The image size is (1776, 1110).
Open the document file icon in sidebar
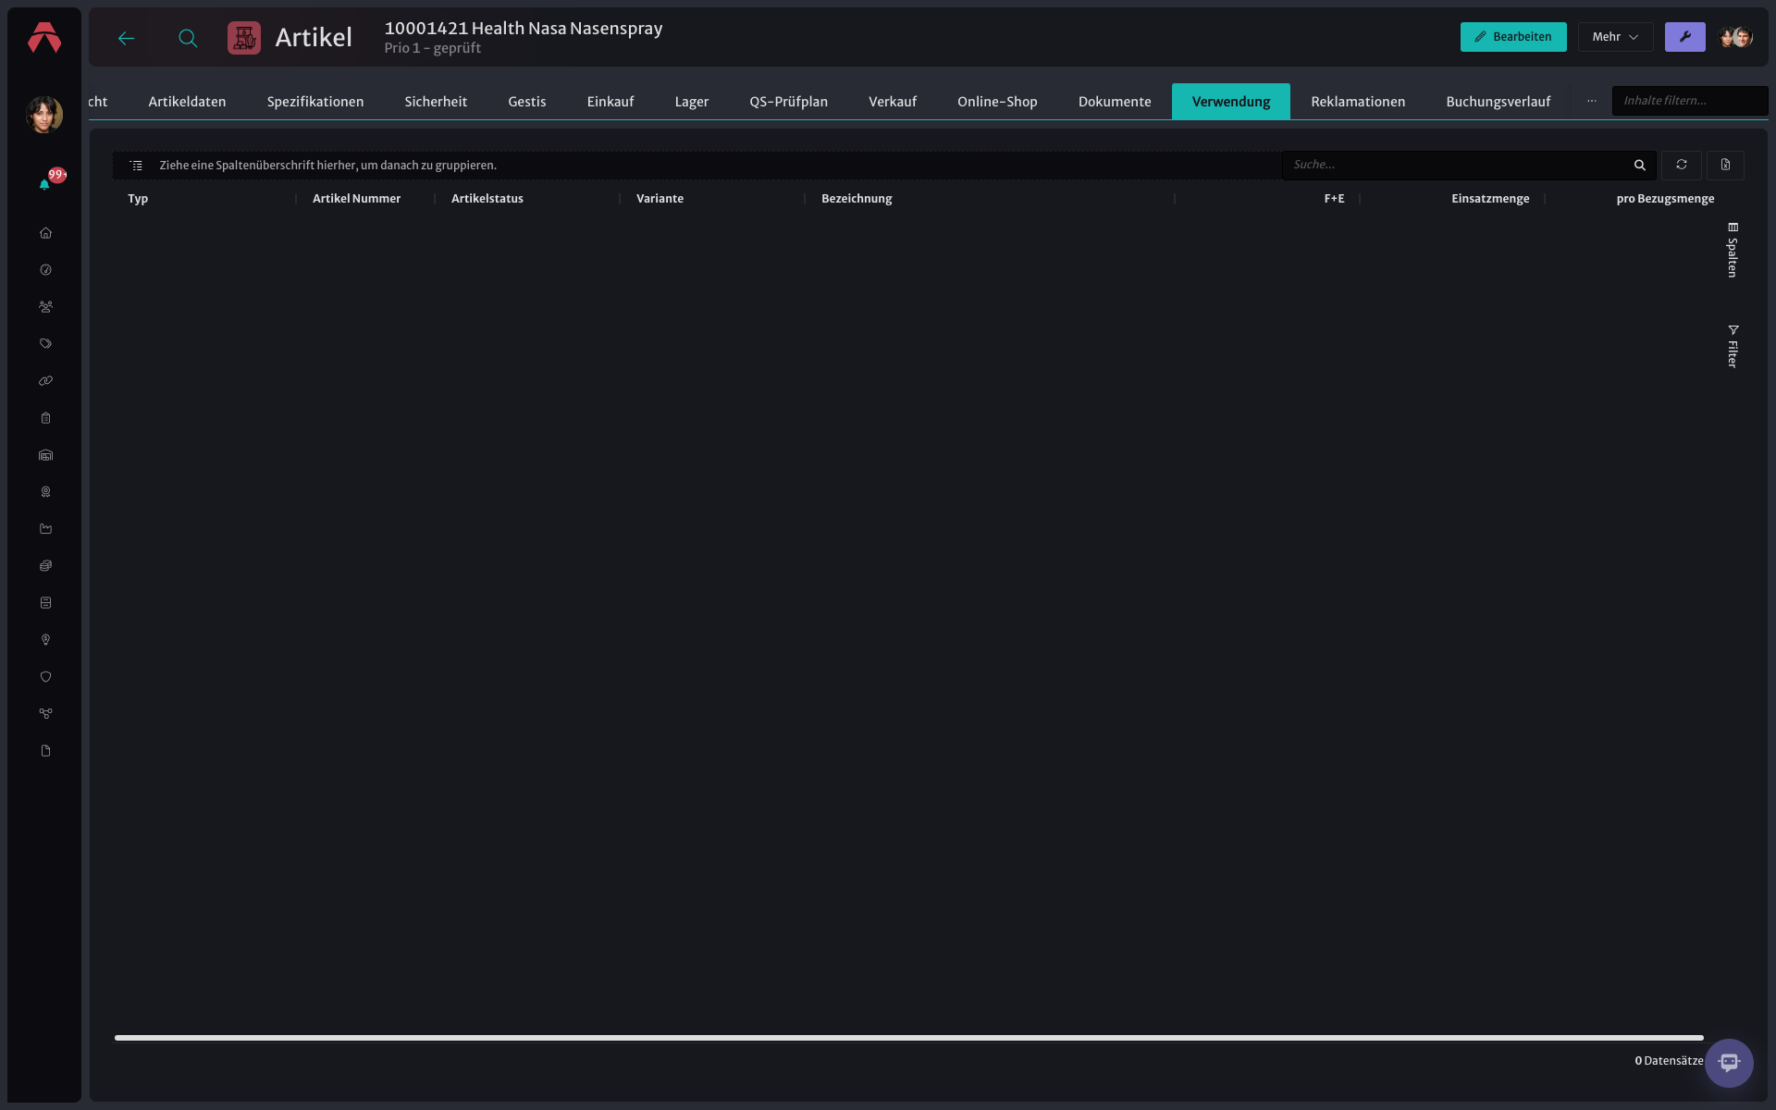click(x=45, y=751)
